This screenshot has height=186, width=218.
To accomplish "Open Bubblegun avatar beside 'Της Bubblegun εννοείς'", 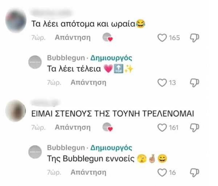I will click(x=35, y=152).
